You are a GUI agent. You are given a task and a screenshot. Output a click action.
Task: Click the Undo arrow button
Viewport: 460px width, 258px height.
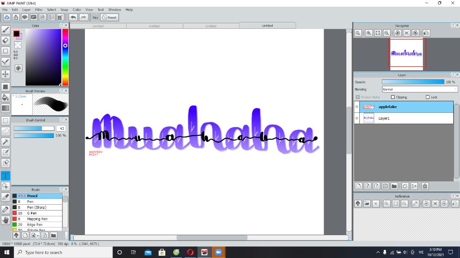(x=73, y=17)
